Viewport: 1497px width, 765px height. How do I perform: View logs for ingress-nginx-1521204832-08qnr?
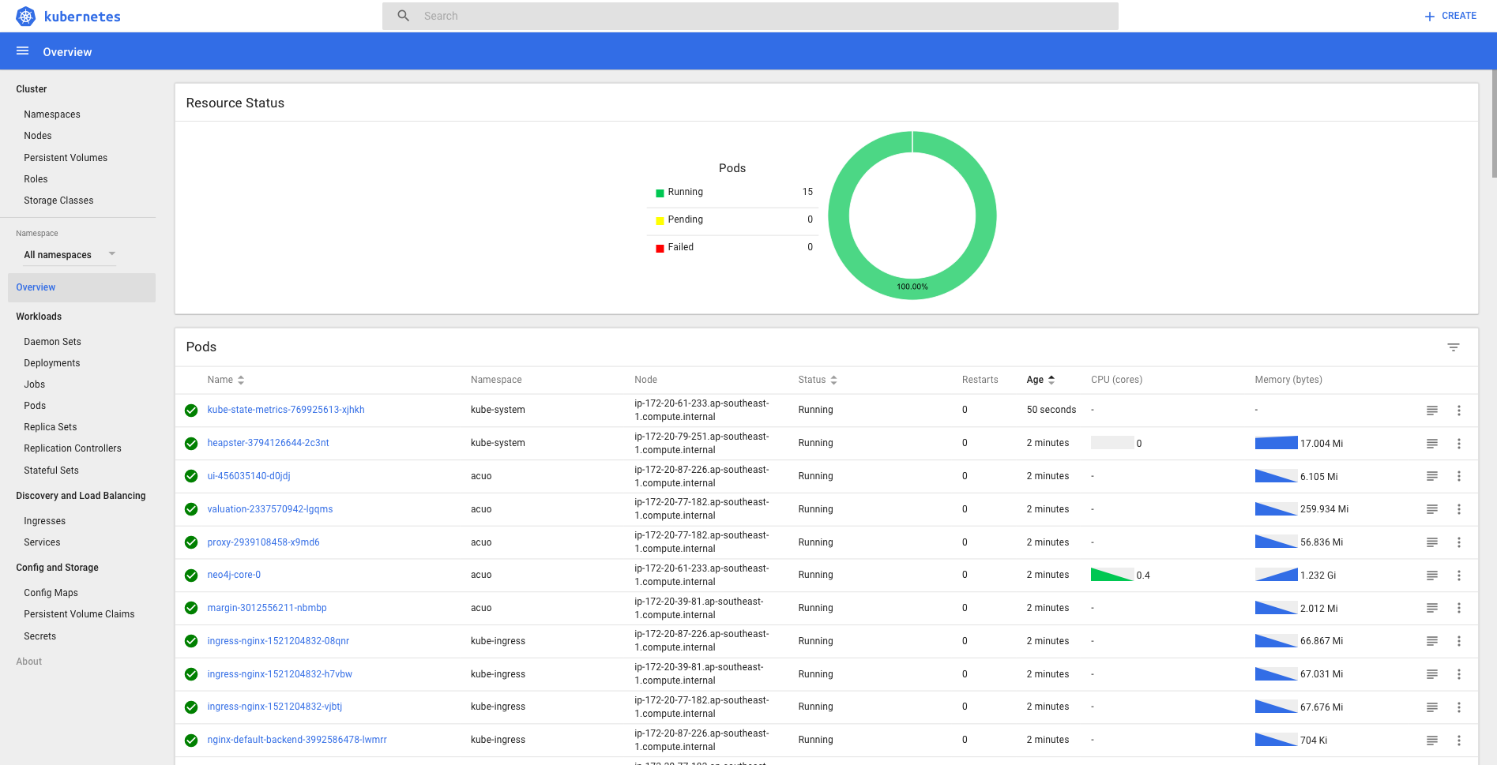coord(1432,641)
